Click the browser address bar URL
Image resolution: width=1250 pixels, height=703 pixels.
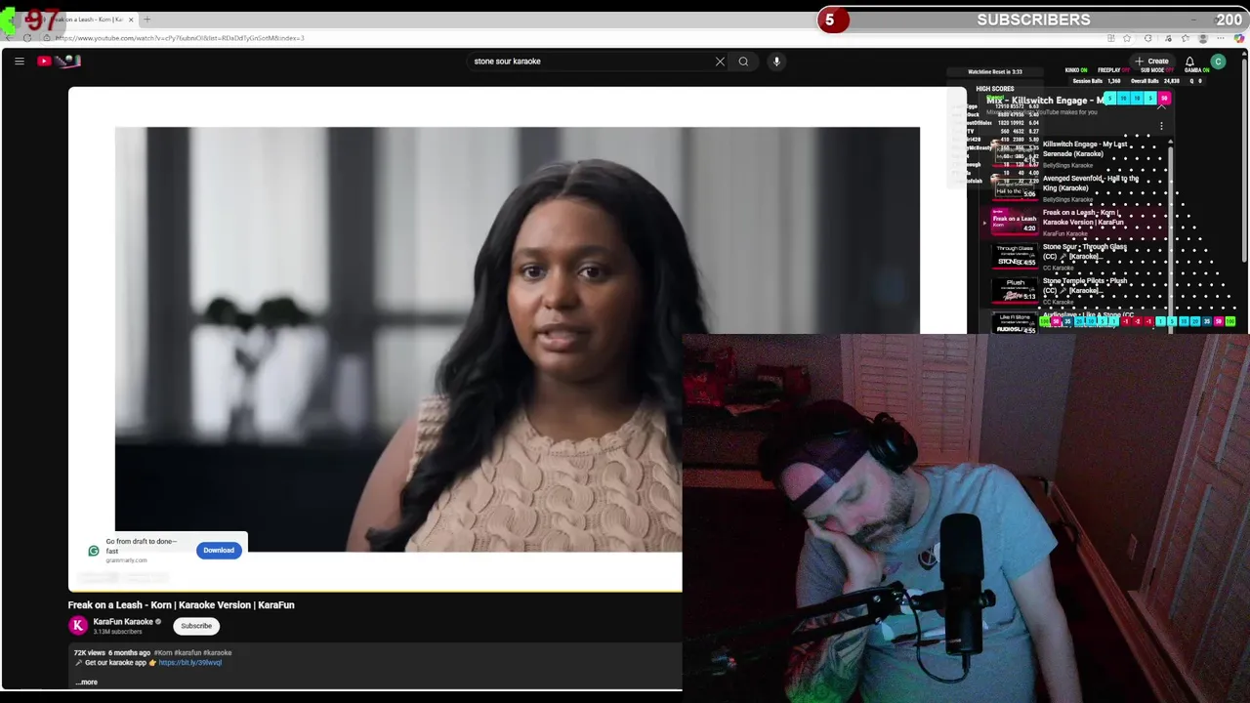(180, 38)
